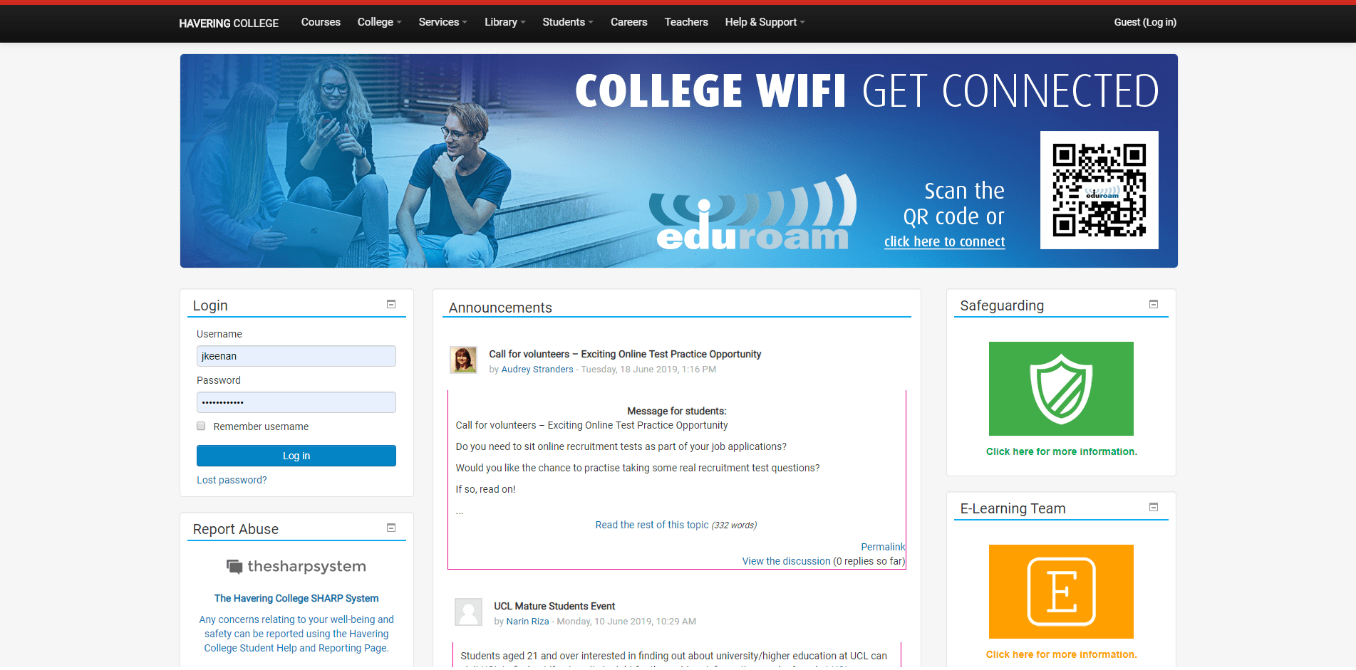Open the Teachers menu item

point(686,22)
